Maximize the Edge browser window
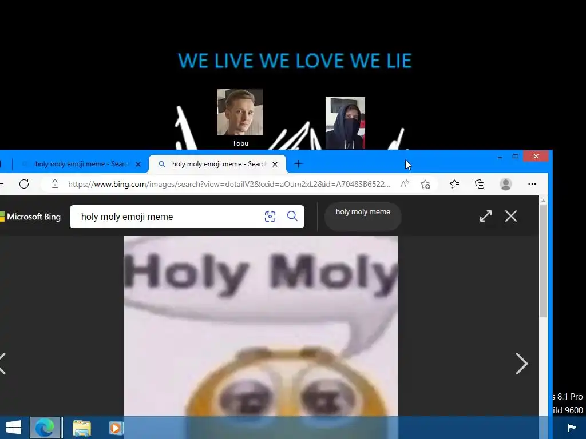This screenshot has width=586, height=439. pyautogui.click(x=516, y=157)
